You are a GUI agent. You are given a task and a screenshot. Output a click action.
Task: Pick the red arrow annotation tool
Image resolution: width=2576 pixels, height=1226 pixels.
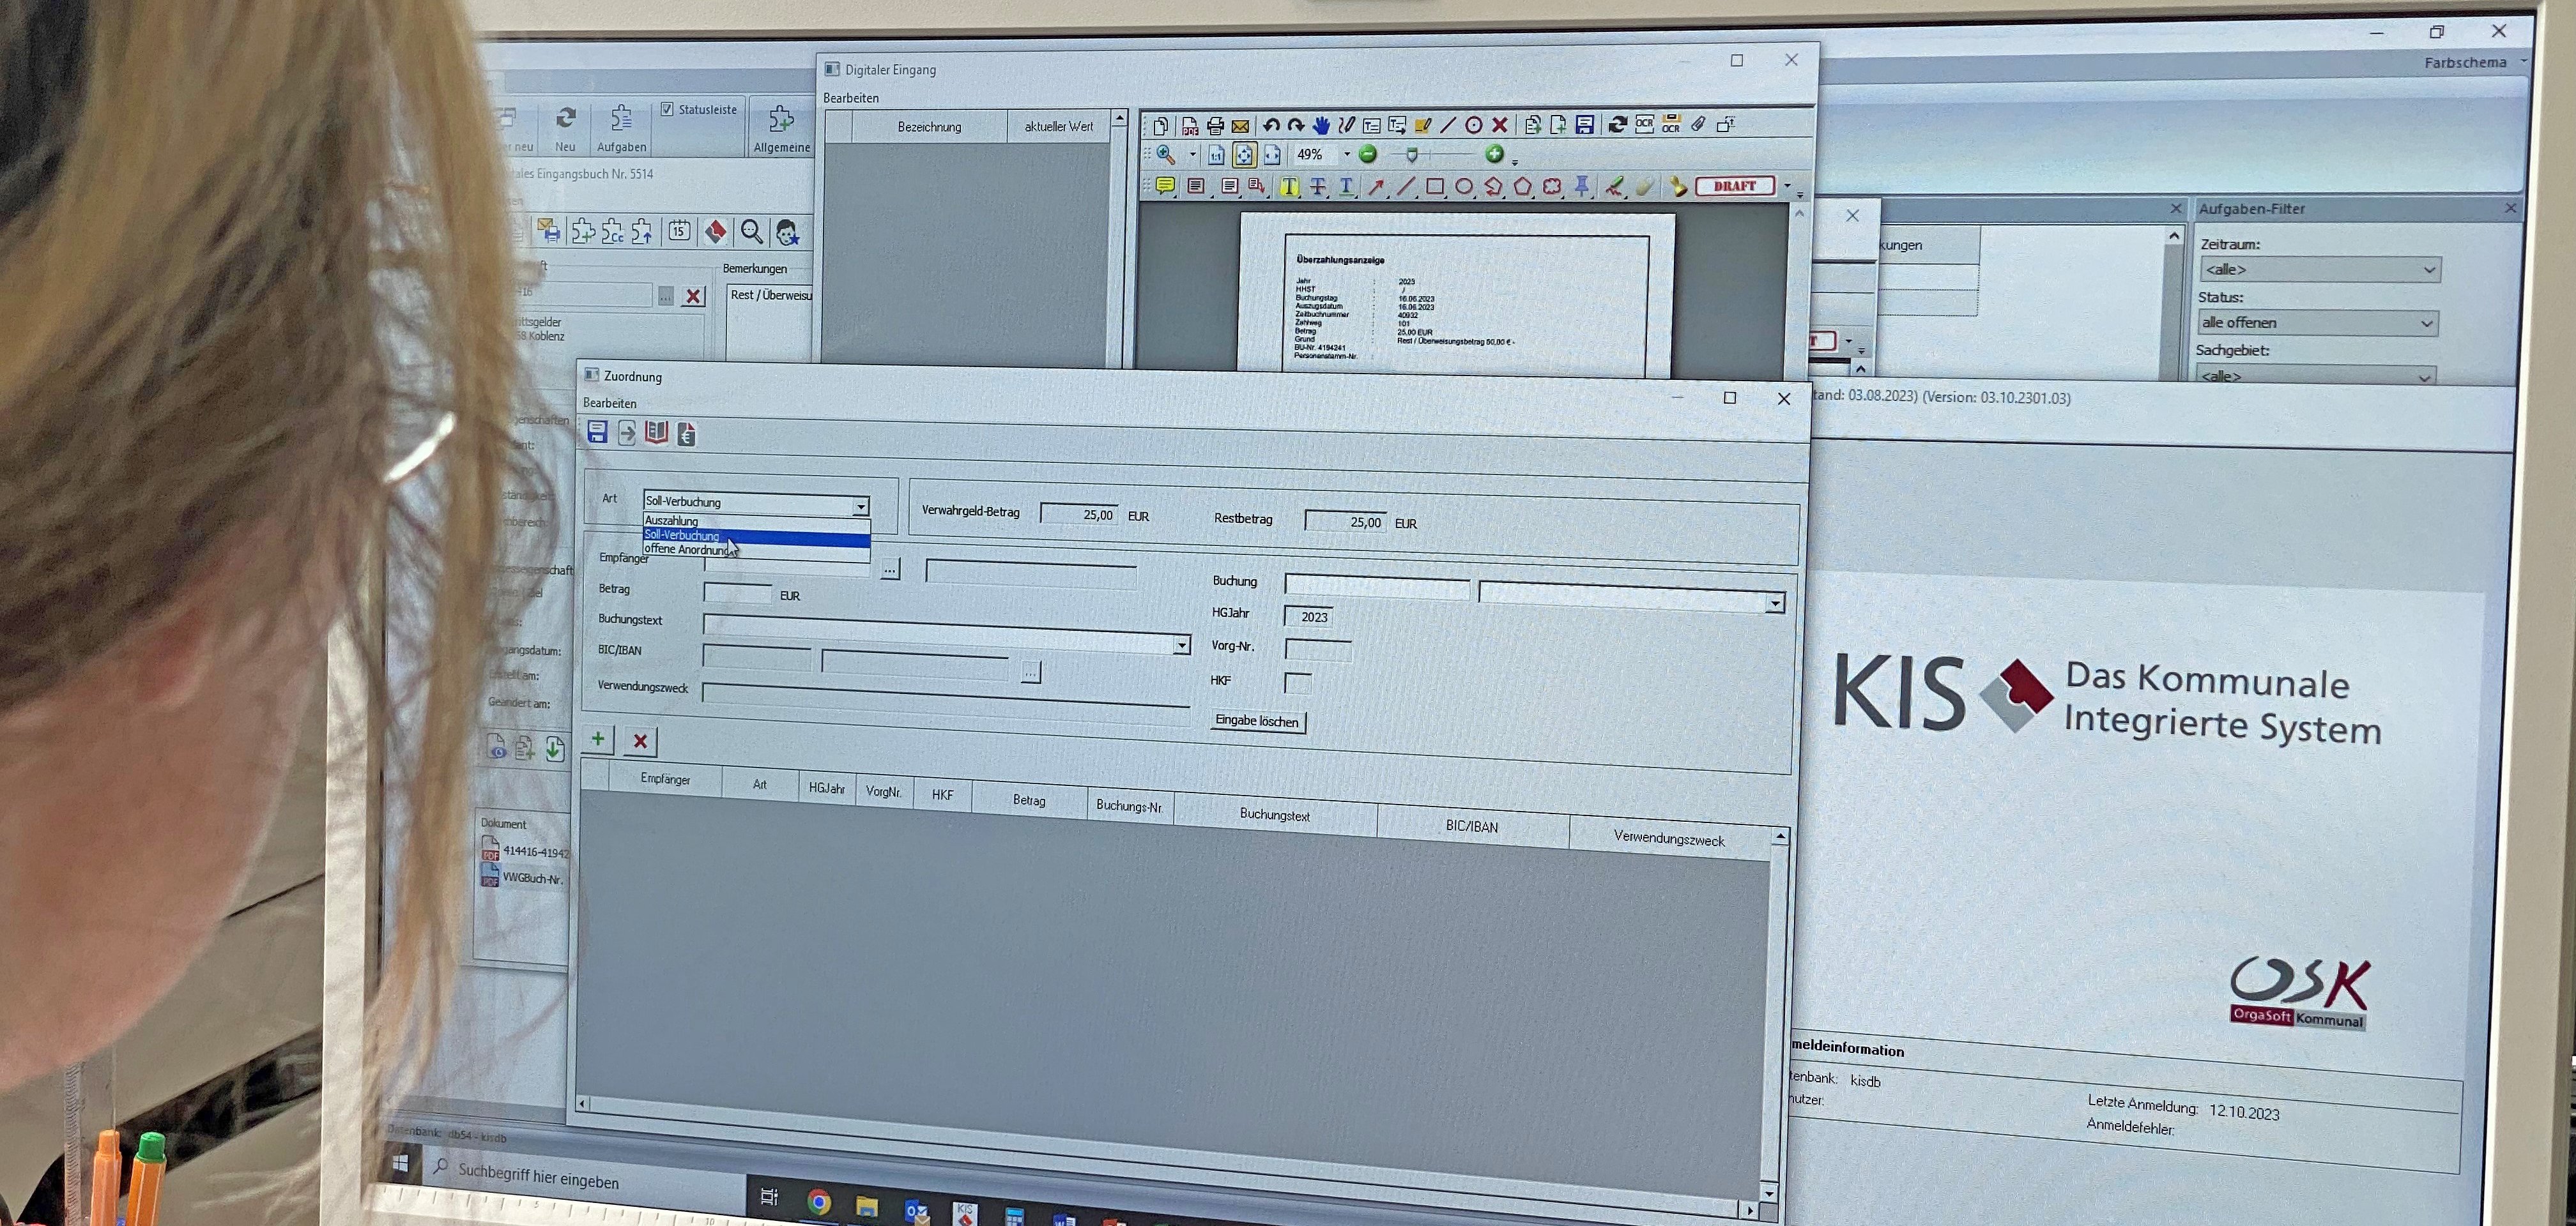[x=1377, y=187]
